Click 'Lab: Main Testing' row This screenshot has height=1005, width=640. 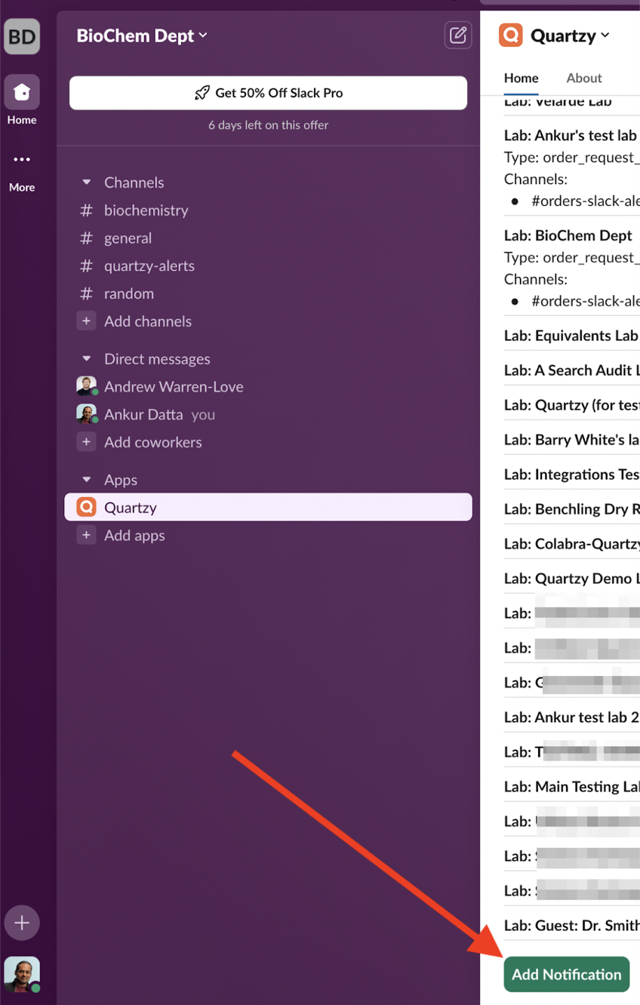pos(571,787)
